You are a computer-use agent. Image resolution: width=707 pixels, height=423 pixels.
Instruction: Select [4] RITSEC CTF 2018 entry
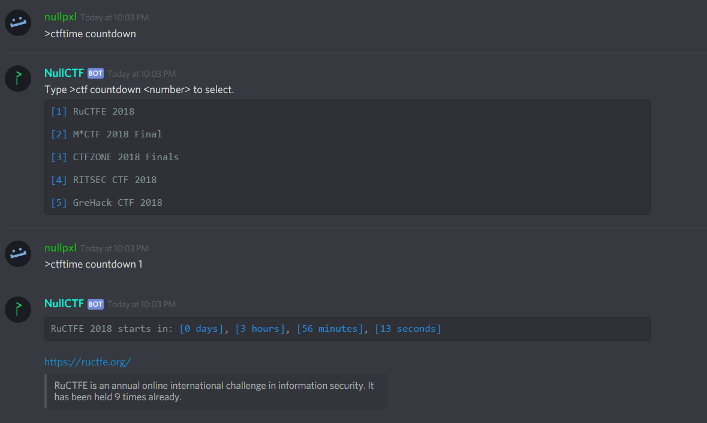(104, 180)
